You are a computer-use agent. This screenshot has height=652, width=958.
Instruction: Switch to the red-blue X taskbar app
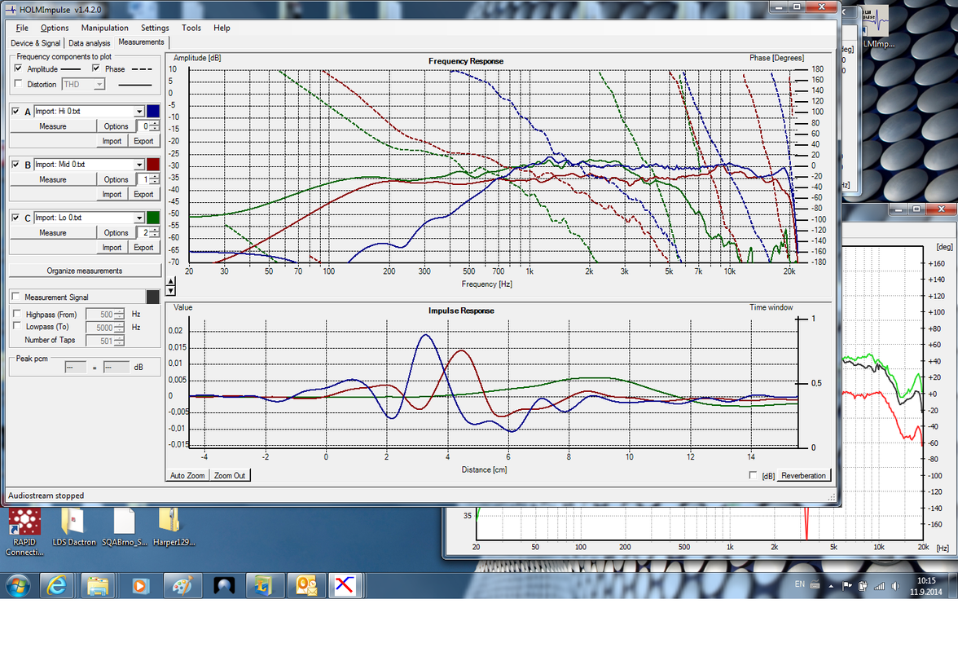(x=345, y=586)
